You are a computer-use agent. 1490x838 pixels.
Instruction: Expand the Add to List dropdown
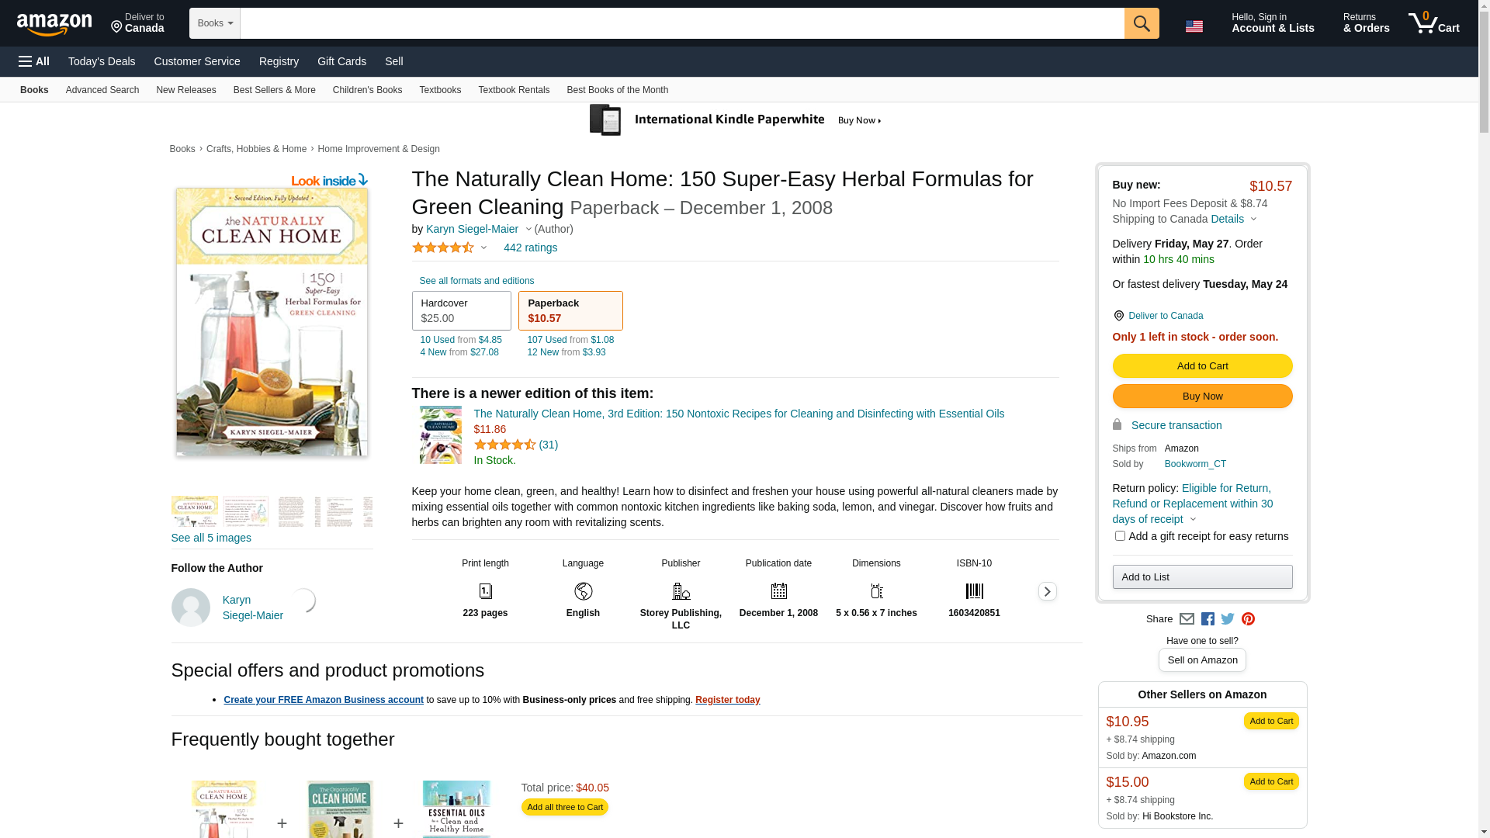click(x=1202, y=577)
